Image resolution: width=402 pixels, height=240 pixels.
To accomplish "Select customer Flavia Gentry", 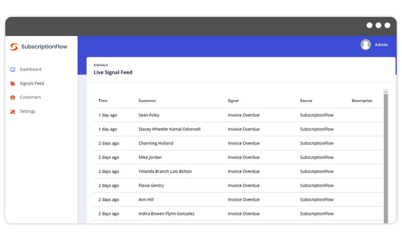I will [x=151, y=186].
